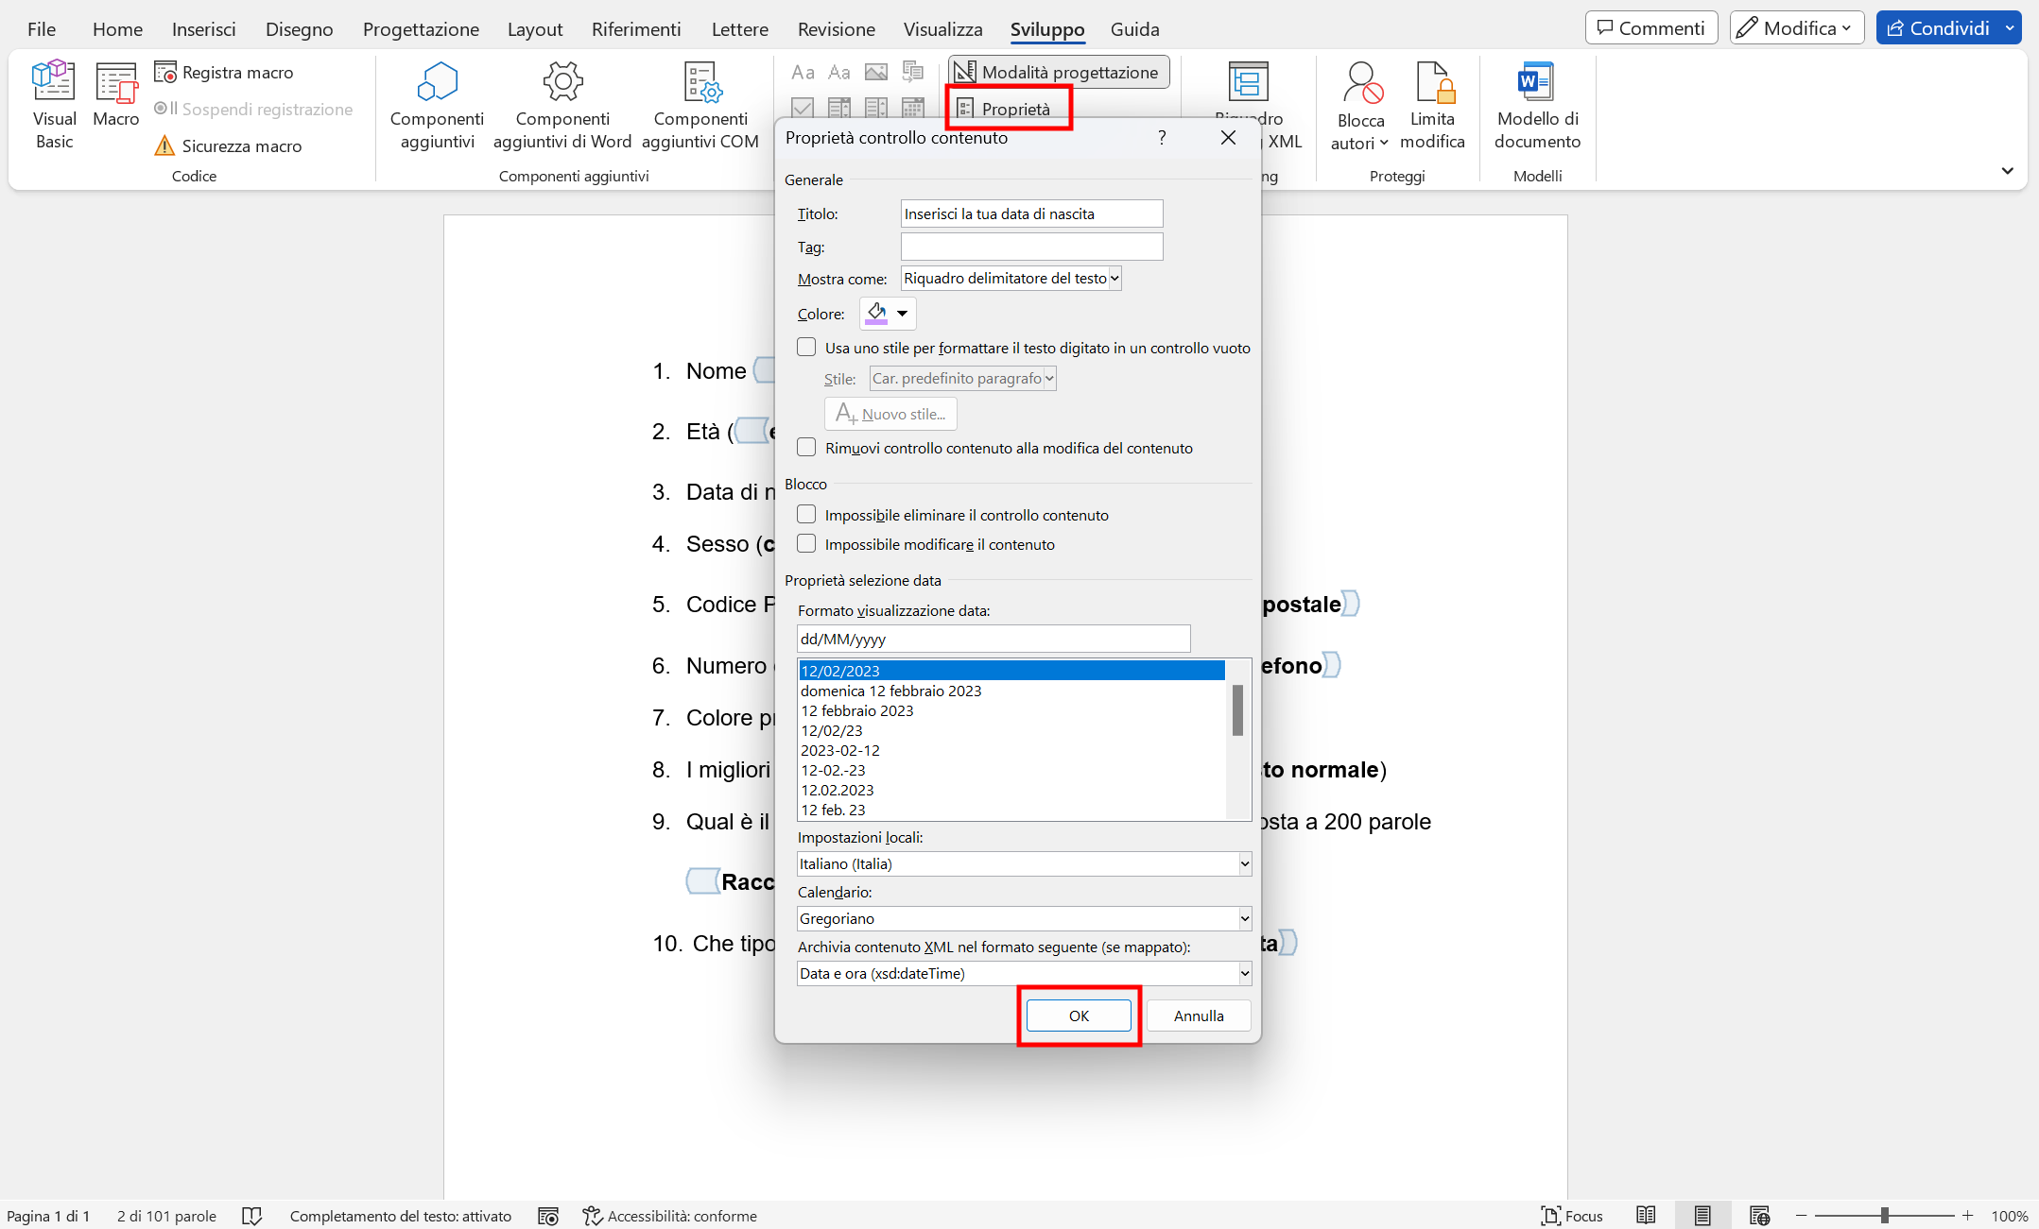Image resolution: width=2039 pixels, height=1229 pixels.
Task: Open Sicurezza macro settings
Action: pyautogui.click(x=228, y=145)
